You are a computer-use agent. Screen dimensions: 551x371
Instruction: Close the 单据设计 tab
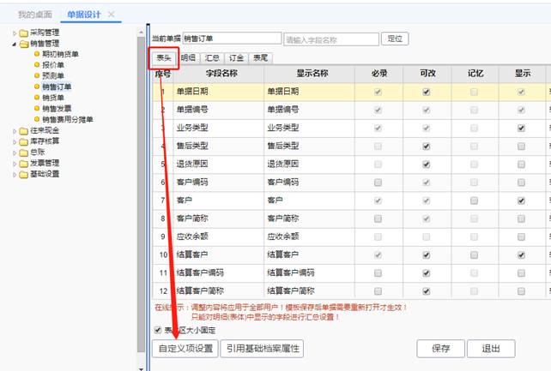[112, 15]
